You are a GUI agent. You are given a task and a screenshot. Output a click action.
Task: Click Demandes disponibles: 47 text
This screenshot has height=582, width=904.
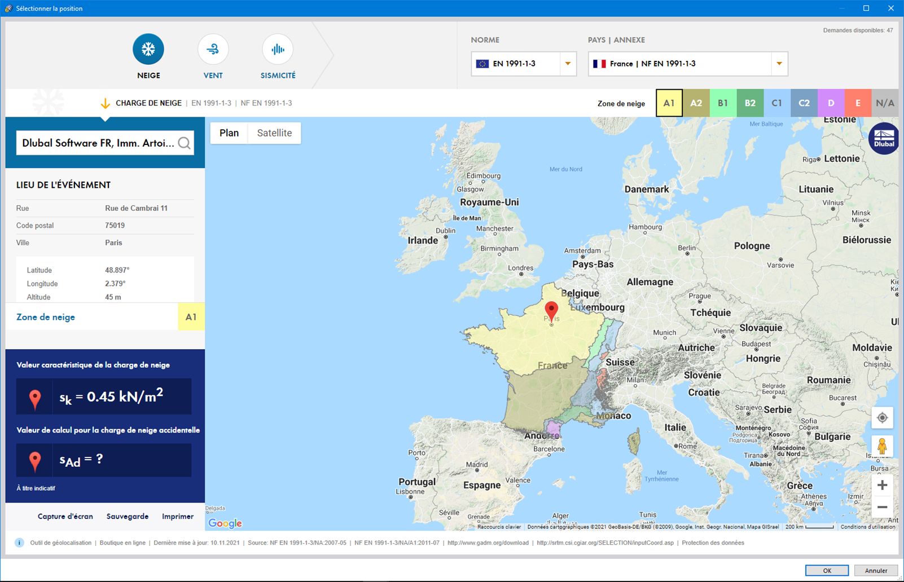click(858, 30)
